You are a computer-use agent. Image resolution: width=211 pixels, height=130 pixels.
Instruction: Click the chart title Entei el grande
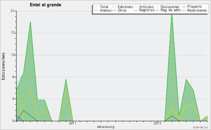(x=45, y=5)
